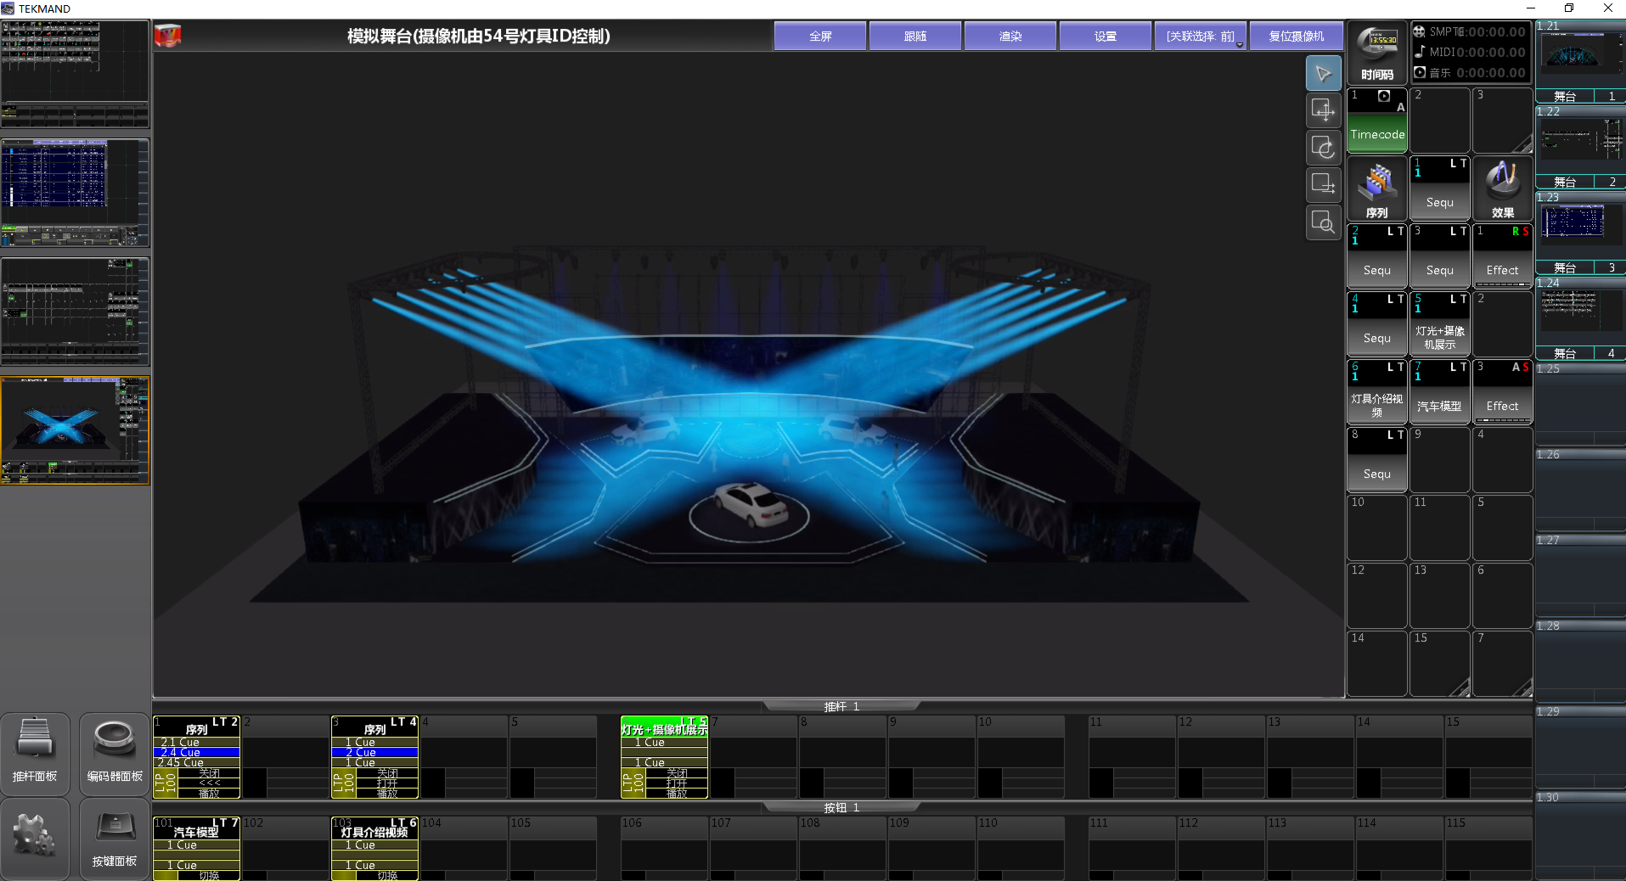The height and width of the screenshot is (881, 1626).
Task: Click the 全屏 tab button
Action: point(820,36)
